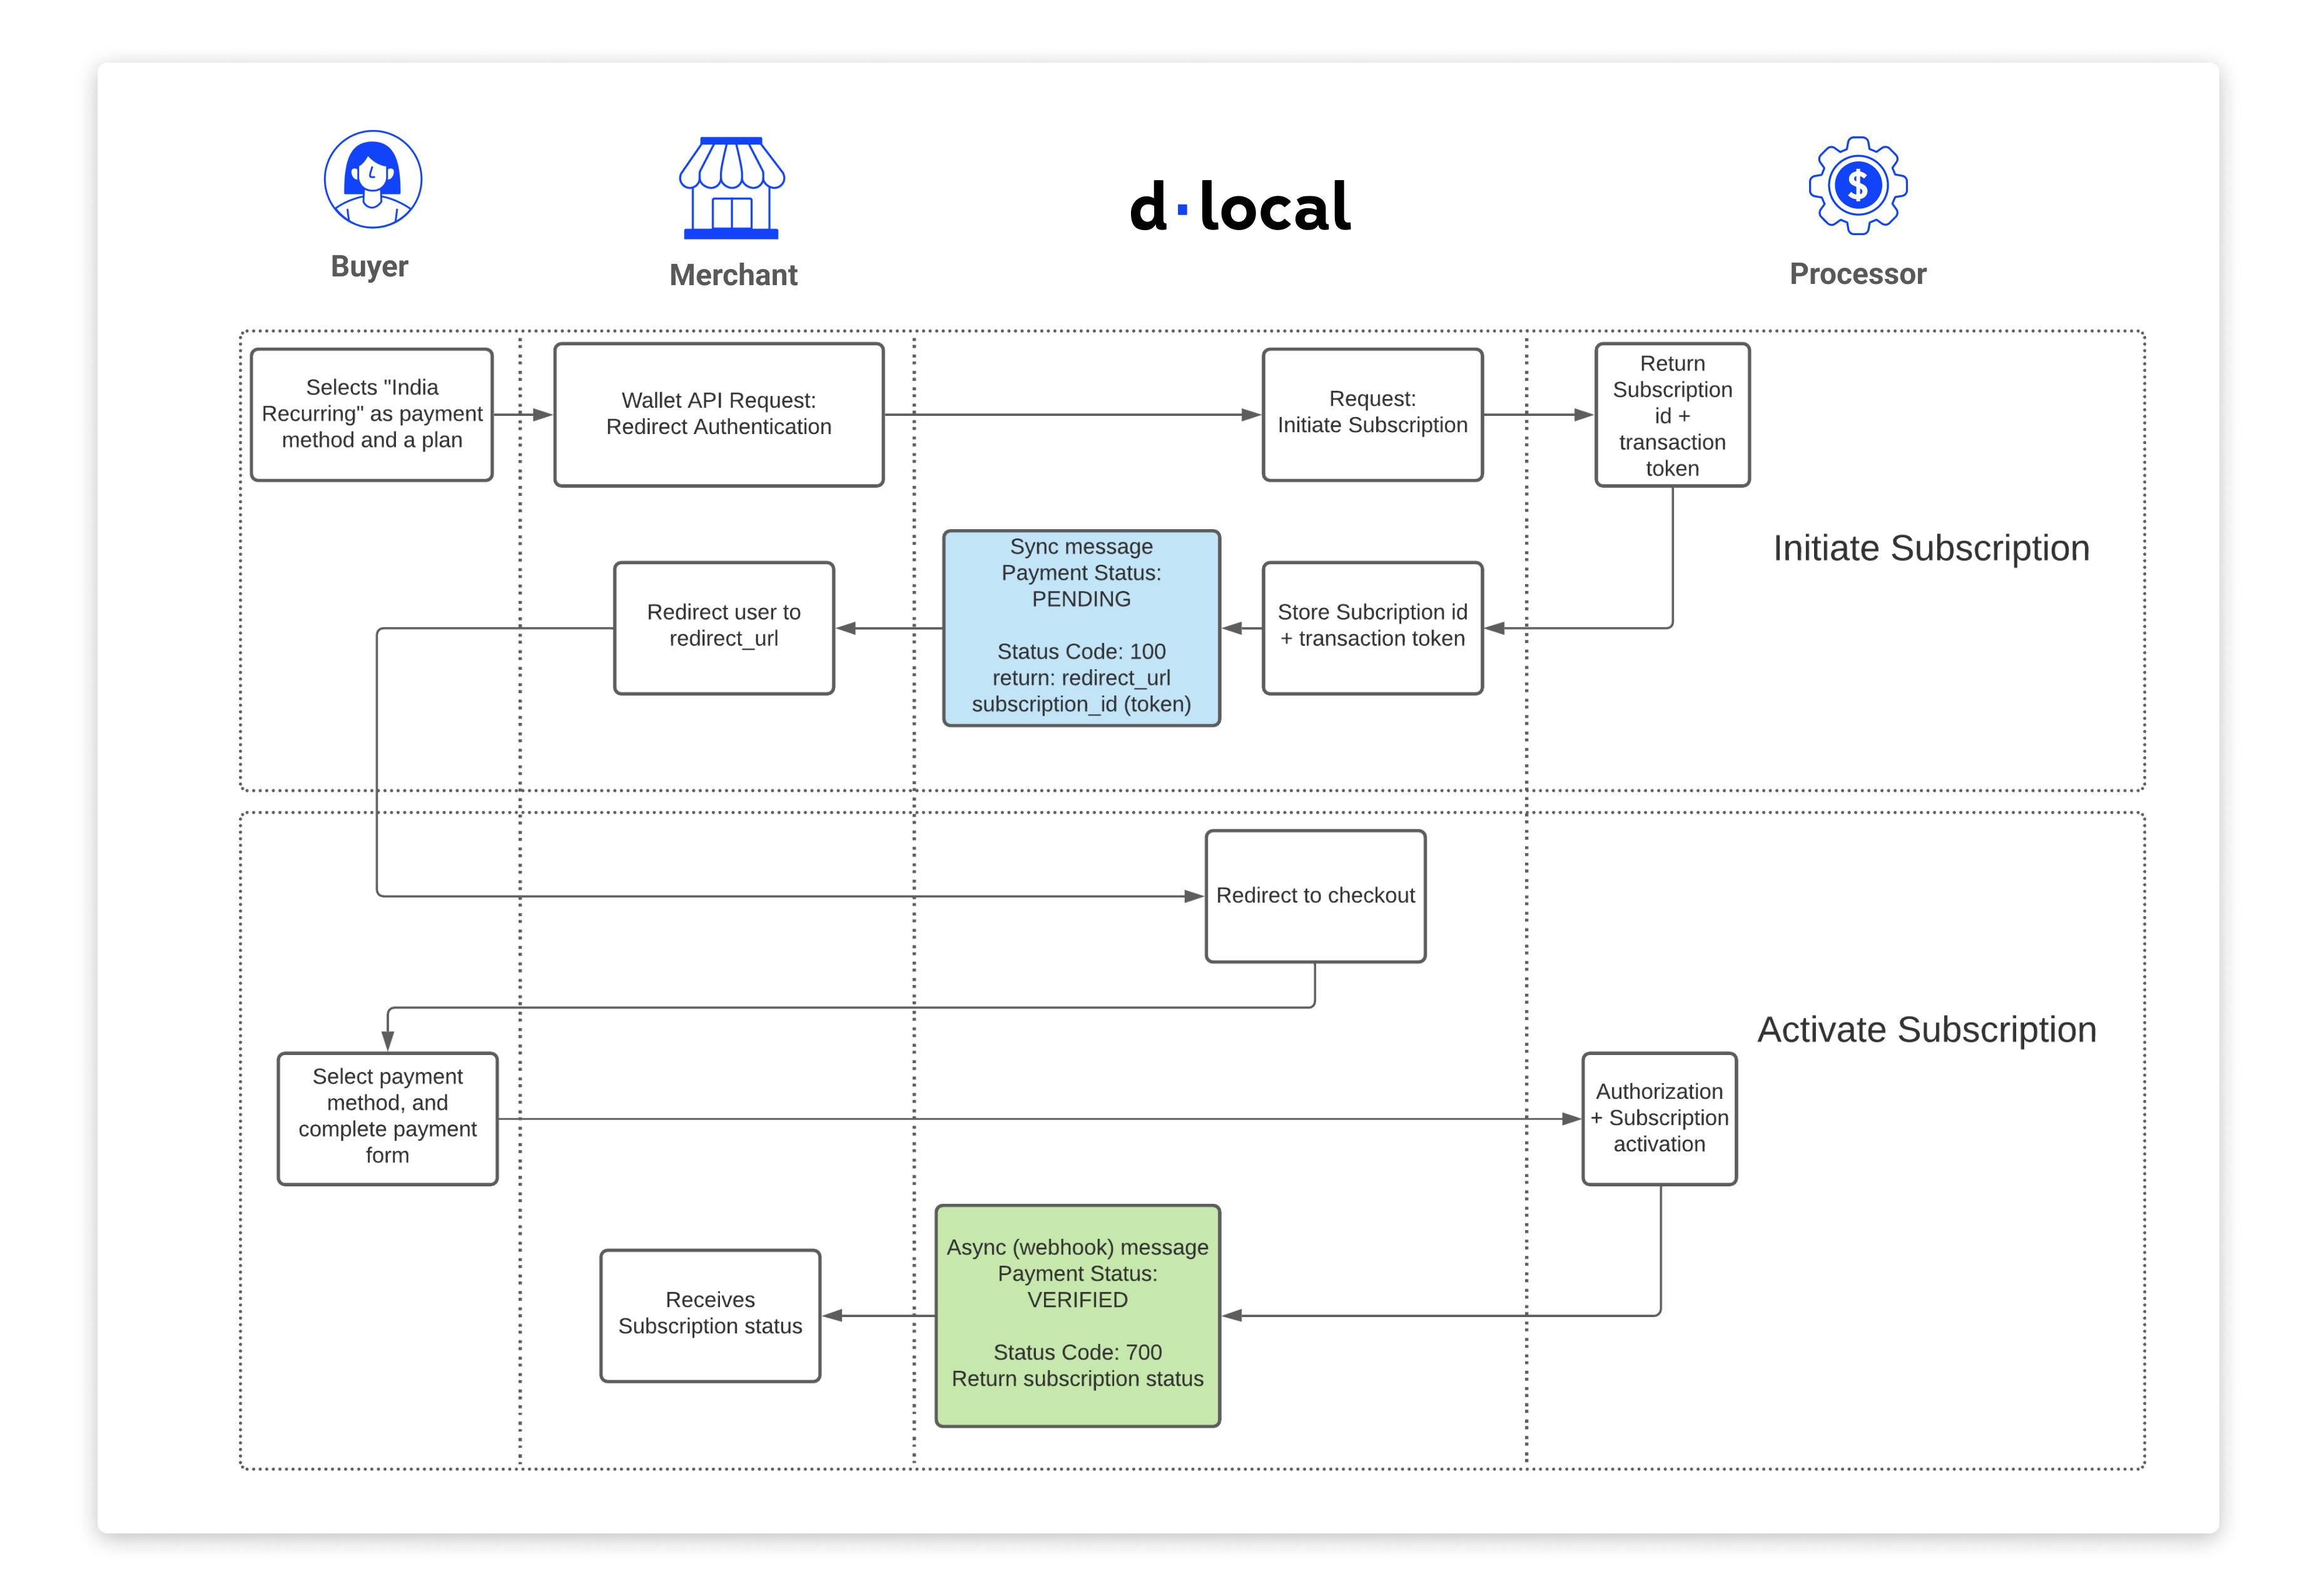Viewport: 2317px width, 1596px height.
Task: Click the blue Sync message PENDING box
Action: point(1081,627)
